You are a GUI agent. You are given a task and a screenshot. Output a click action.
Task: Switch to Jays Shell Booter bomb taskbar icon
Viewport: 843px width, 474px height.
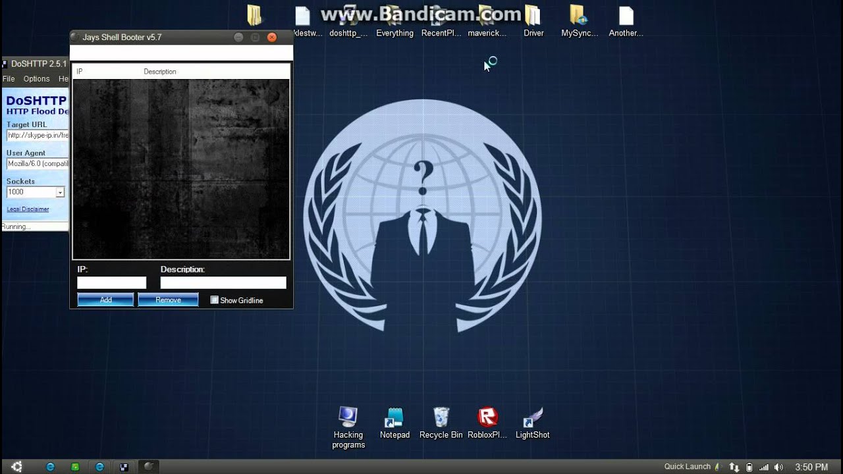(149, 467)
